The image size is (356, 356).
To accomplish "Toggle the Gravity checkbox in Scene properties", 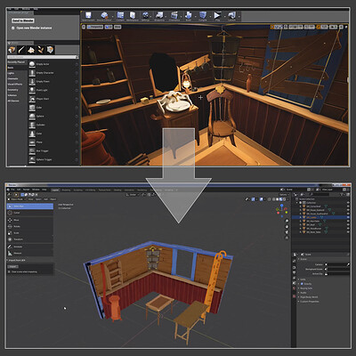I will 302,284.
